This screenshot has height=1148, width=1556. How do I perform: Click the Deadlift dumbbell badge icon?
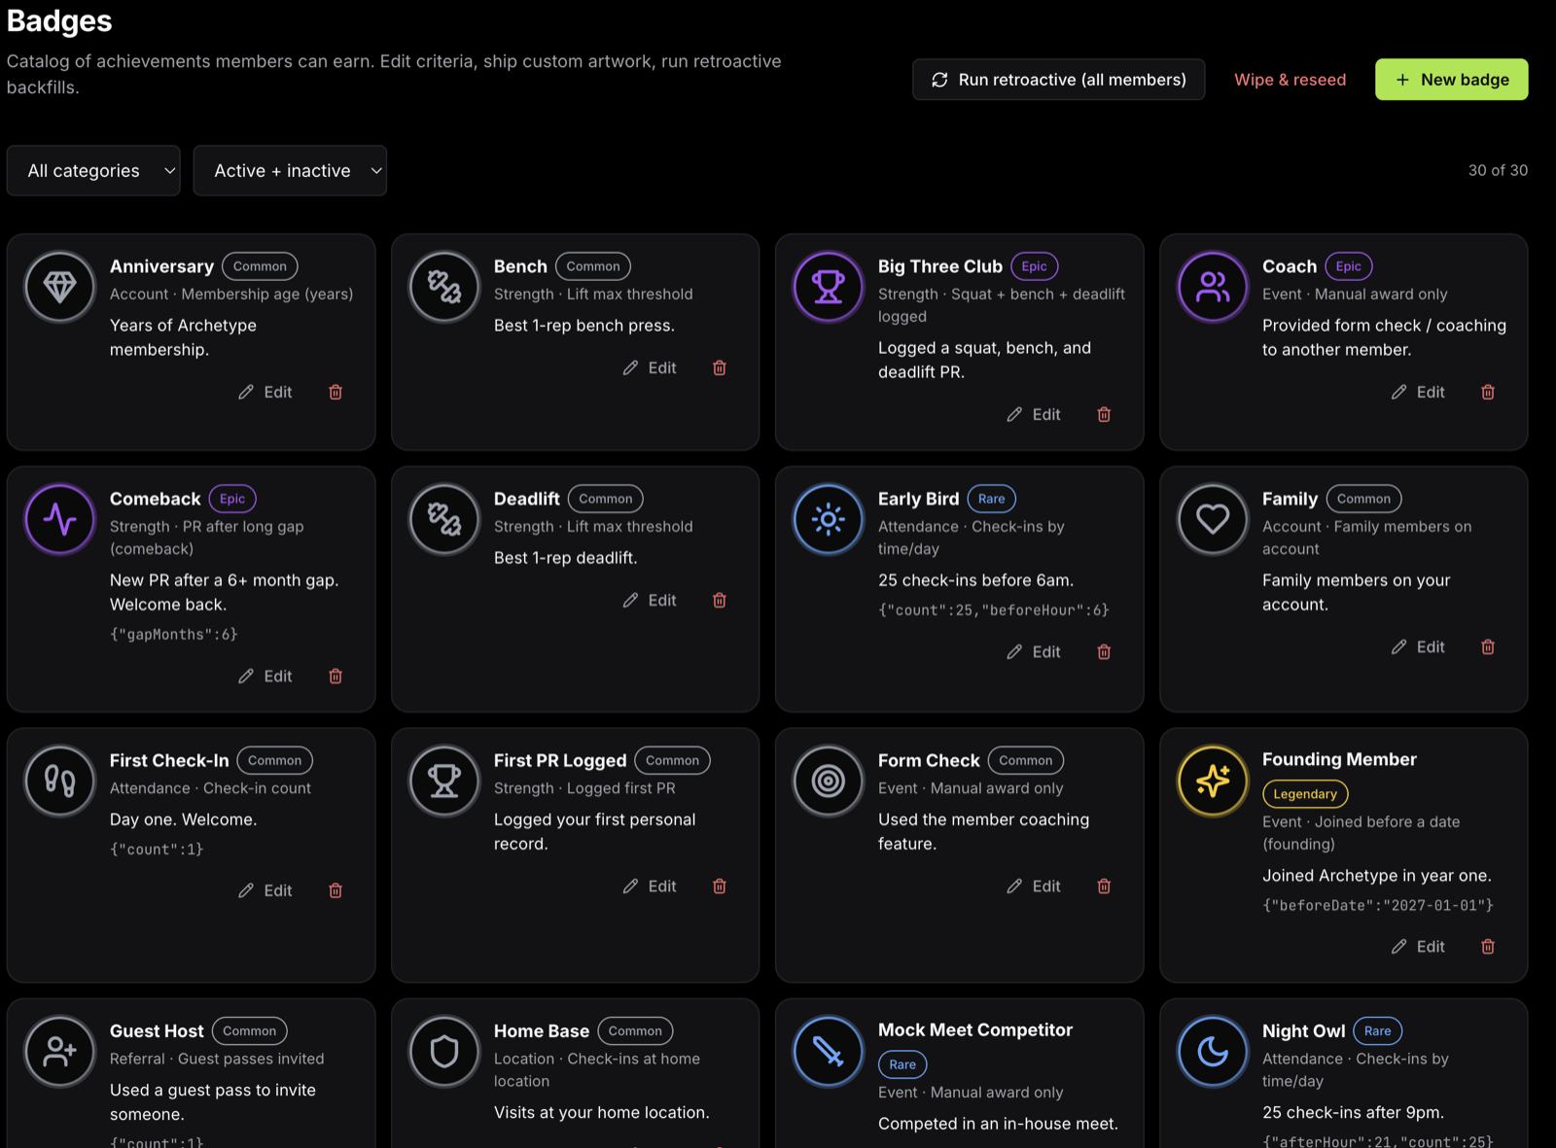(444, 519)
